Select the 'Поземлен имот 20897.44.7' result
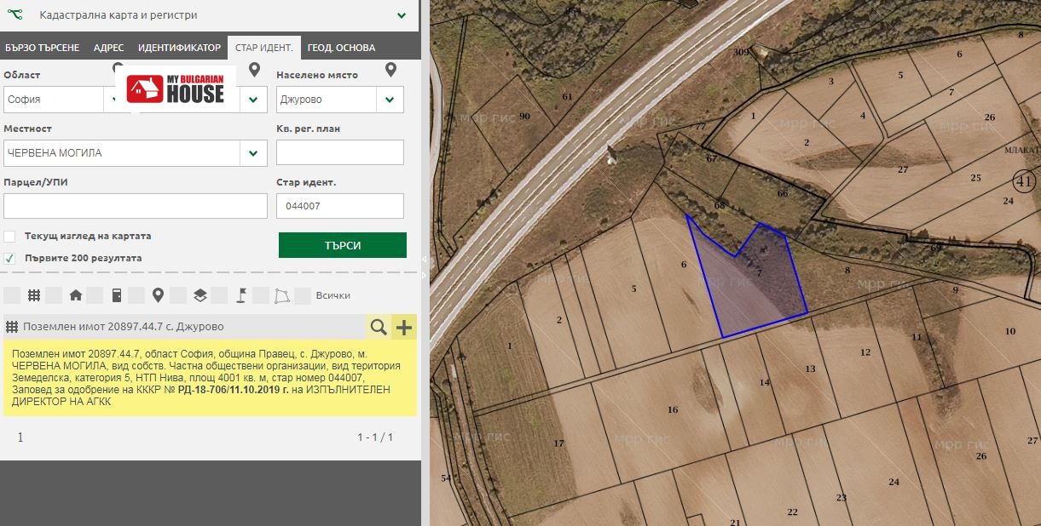Screen dimensions: 1041x526 (183, 327)
